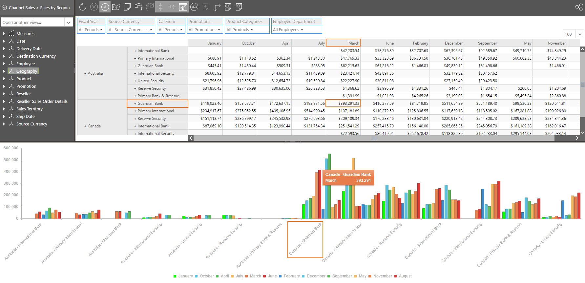Click the hierarchy icon beside Ship Date
This screenshot has width=585, height=283.
[11, 116]
